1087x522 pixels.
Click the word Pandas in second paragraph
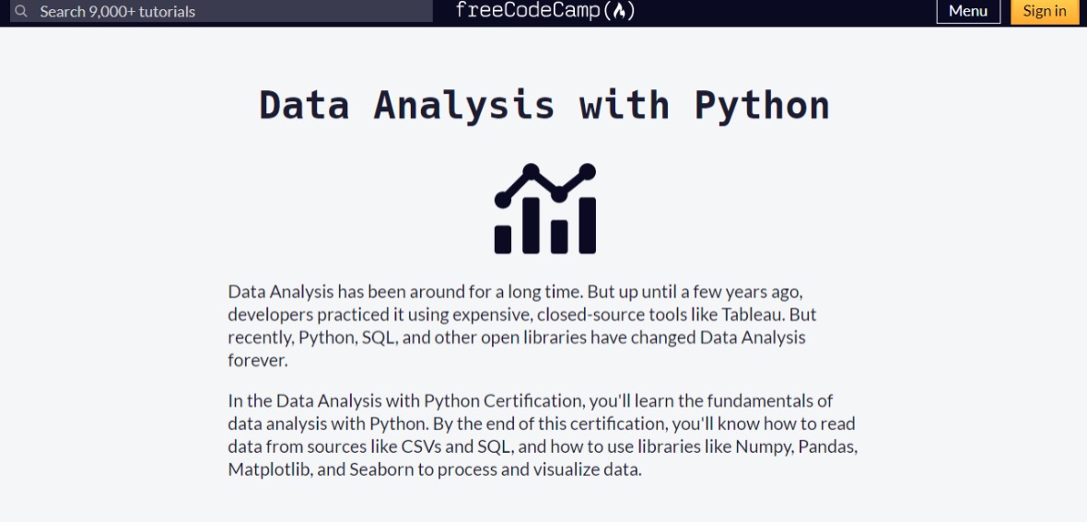828,447
